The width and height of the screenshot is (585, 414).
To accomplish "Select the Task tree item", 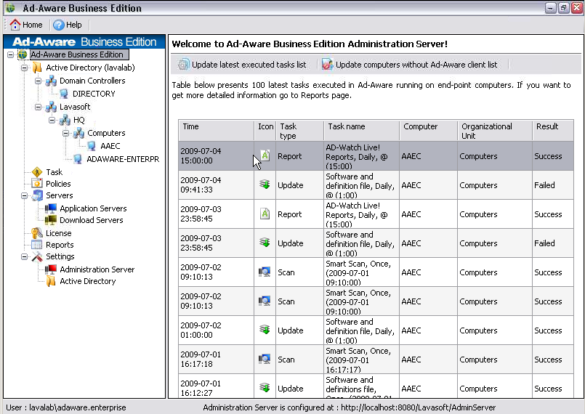I will point(54,172).
